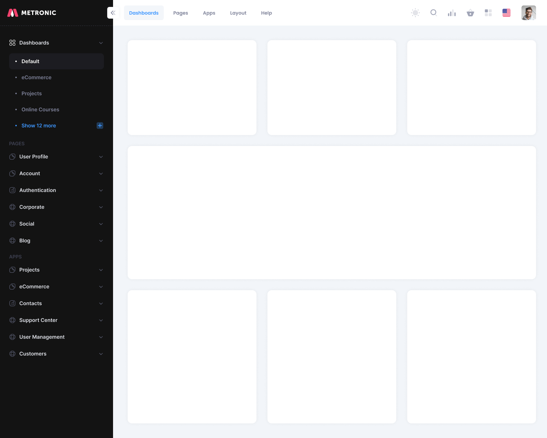Image resolution: width=547 pixels, height=438 pixels.
Task: Select the Dashboards top navigation tab
Action: [x=144, y=13]
